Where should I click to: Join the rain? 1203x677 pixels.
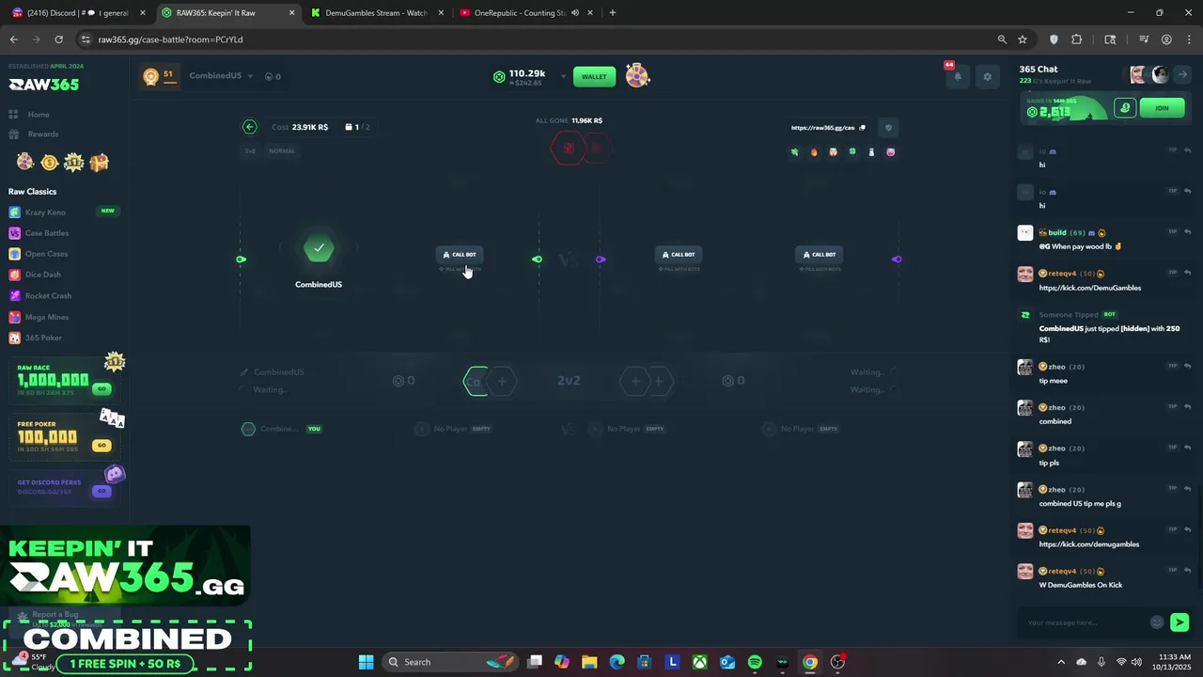click(1162, 108)
